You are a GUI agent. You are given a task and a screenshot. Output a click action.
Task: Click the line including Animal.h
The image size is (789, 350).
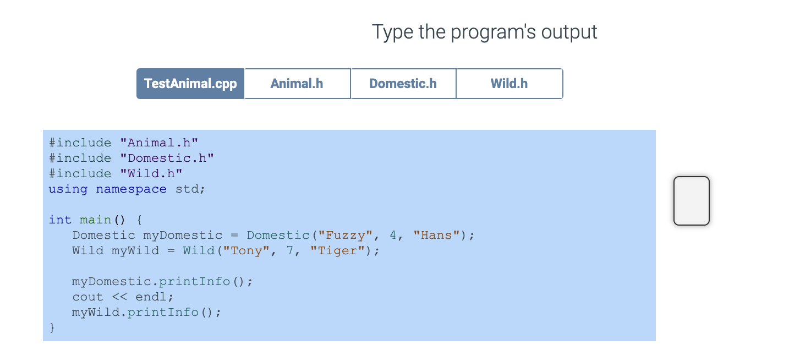[x=123, y=143]
